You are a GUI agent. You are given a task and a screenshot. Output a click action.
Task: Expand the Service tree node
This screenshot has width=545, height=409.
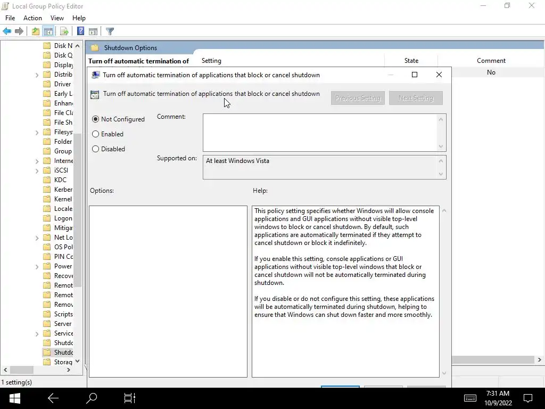pos(37,333)
